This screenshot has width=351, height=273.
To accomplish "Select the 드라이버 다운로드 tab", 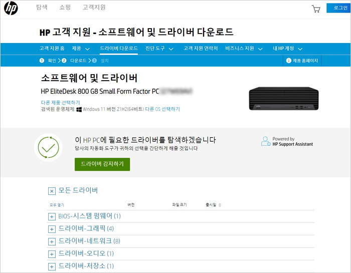I will click(119, 48).
